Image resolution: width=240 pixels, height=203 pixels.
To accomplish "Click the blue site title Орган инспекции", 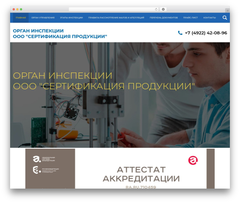I will click(x=60, y=34).
